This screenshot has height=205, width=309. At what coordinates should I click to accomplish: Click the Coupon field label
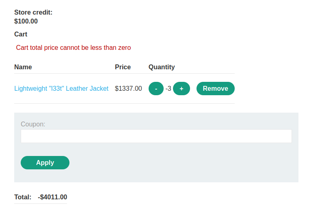click(33, 124)
